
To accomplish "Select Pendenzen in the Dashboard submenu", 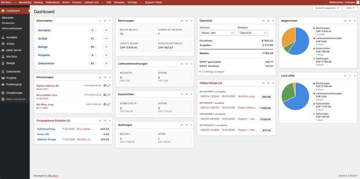I will click(9, 22).
